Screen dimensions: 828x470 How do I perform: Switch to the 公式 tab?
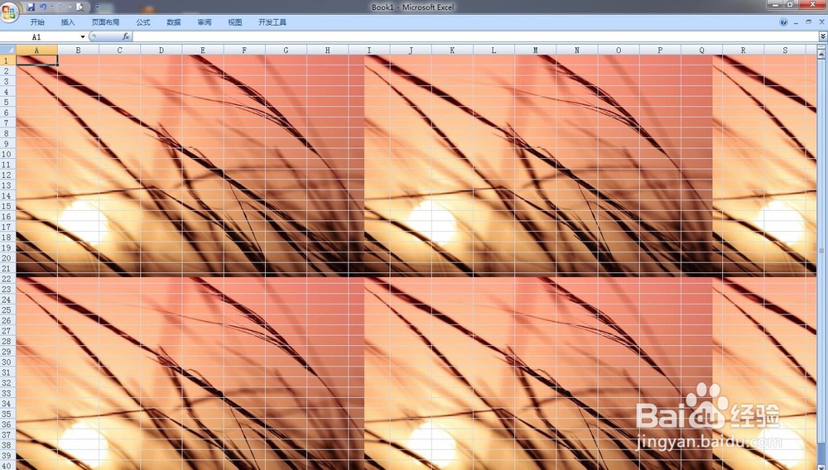143,22
